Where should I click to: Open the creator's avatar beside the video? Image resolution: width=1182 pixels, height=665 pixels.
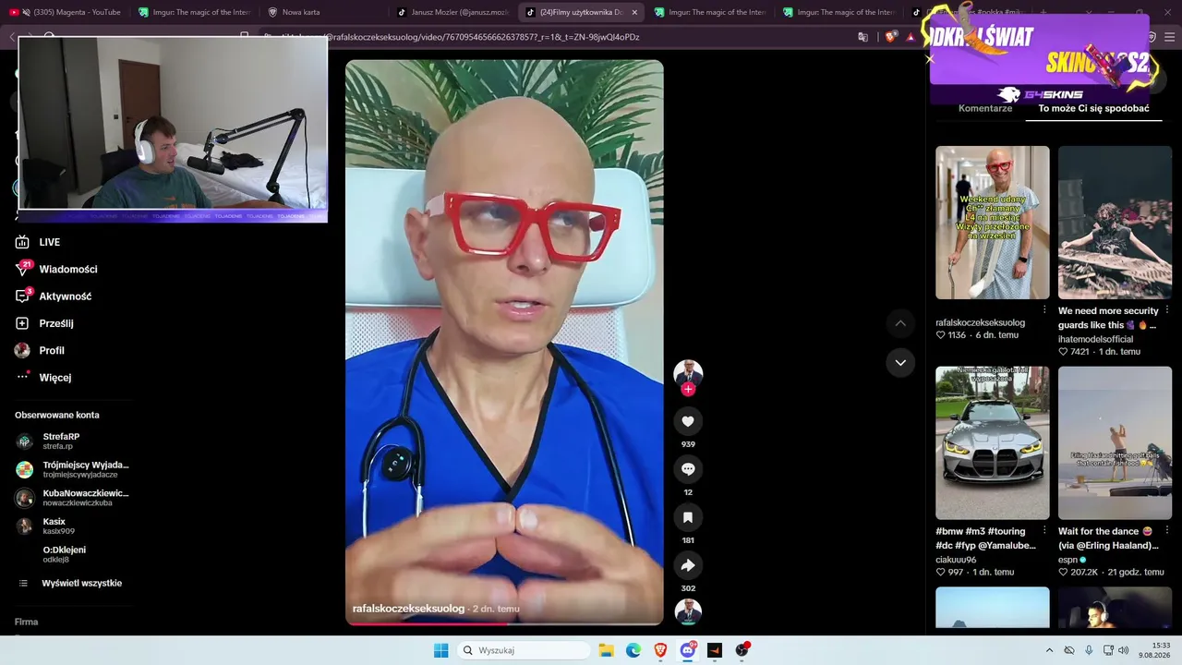click(x=688, y=372)
